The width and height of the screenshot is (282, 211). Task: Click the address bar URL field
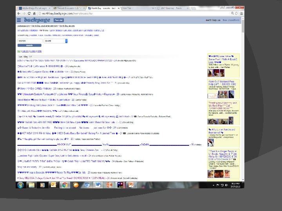pos(134,13)
